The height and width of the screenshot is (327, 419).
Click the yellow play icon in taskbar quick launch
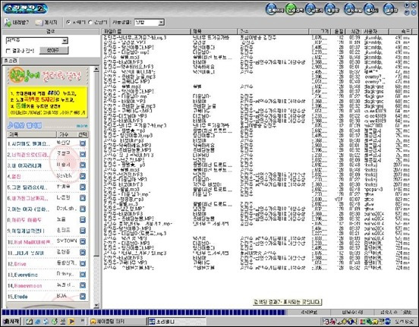coord(71,322)
